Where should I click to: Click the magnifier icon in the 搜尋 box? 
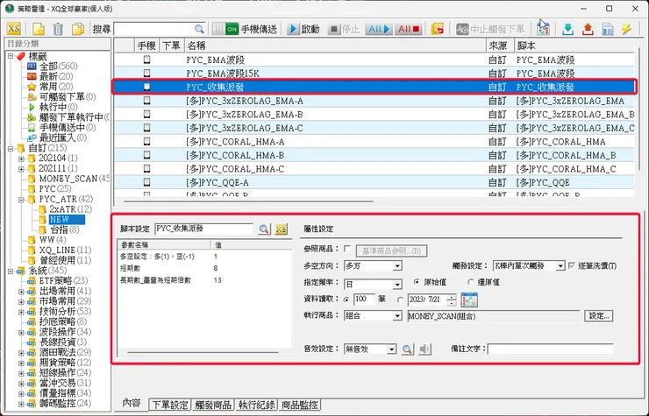[x=199, y=29]
